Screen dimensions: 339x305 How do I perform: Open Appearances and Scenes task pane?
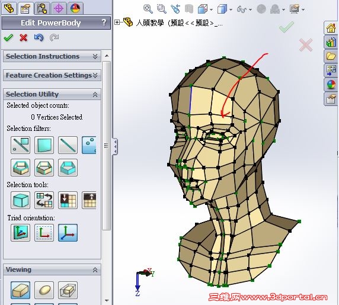[x=331, y=85]
